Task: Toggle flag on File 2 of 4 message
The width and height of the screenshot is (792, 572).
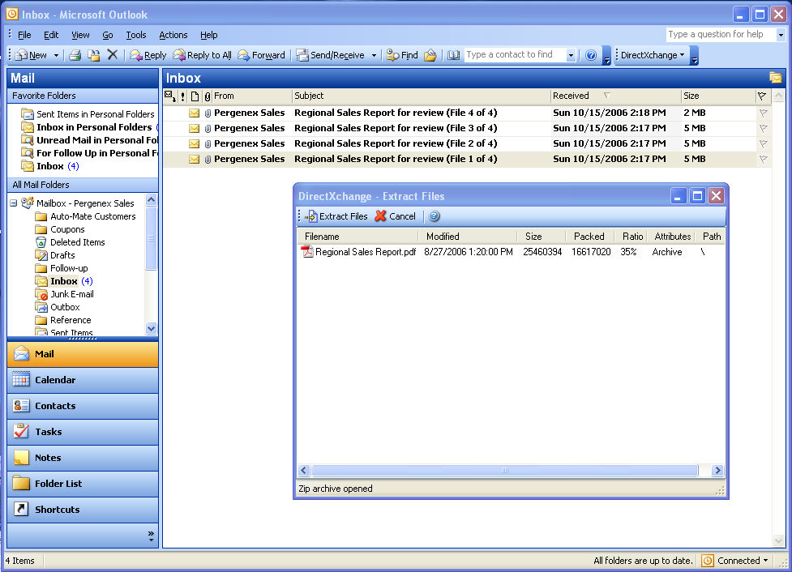Action: coord(763,144)
